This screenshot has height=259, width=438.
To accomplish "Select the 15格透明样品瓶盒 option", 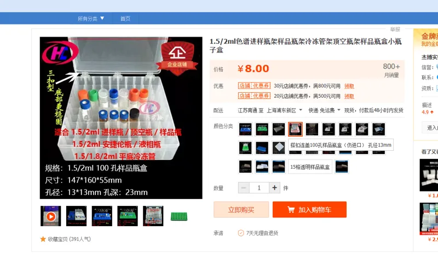I will (x=310, y=167).
